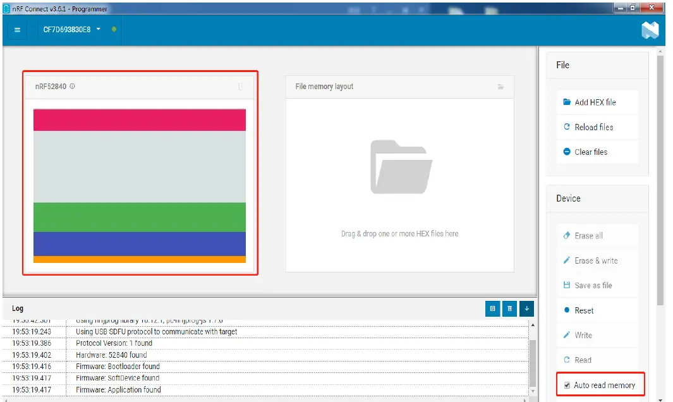Click the Nordic Semiconductor logo
Image resolution: width=673 pixels, height=402 pixels.
click(650, 30)
